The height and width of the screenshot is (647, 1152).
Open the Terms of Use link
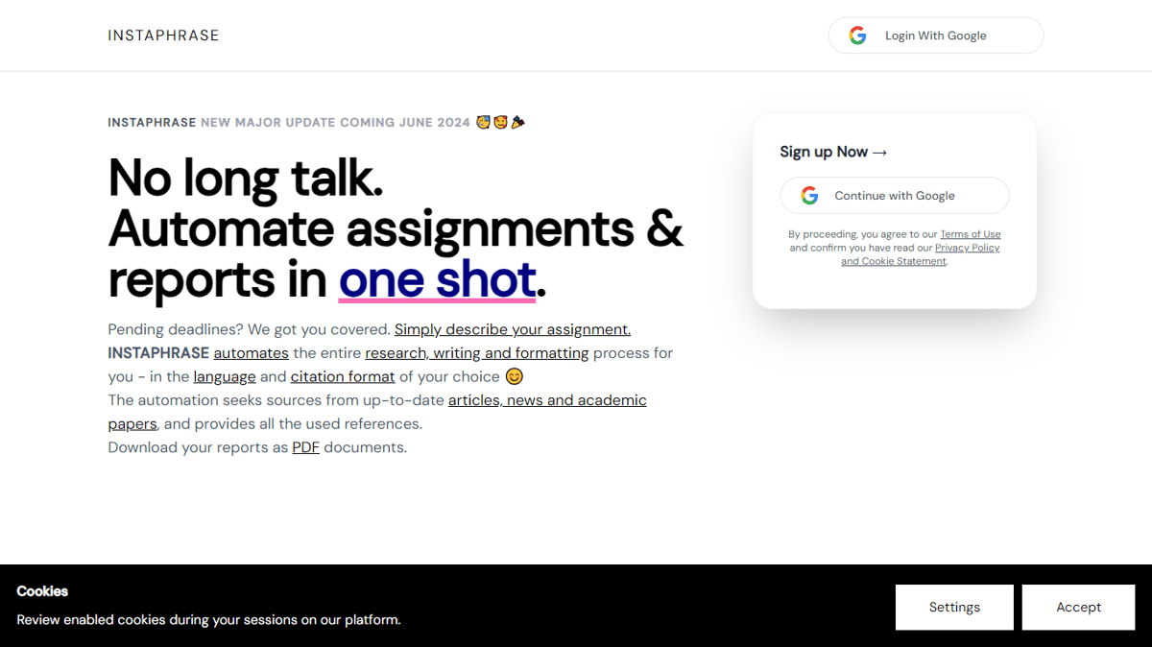pyautogui.click(x=971, y=234)
